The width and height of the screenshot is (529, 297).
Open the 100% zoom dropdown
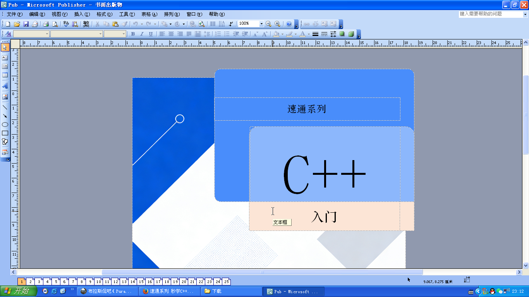pos(261,24)
